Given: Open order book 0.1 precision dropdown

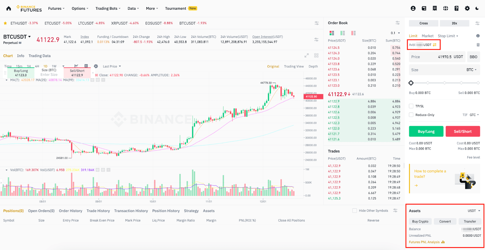Looking at the screenshot, I should 395,33.
